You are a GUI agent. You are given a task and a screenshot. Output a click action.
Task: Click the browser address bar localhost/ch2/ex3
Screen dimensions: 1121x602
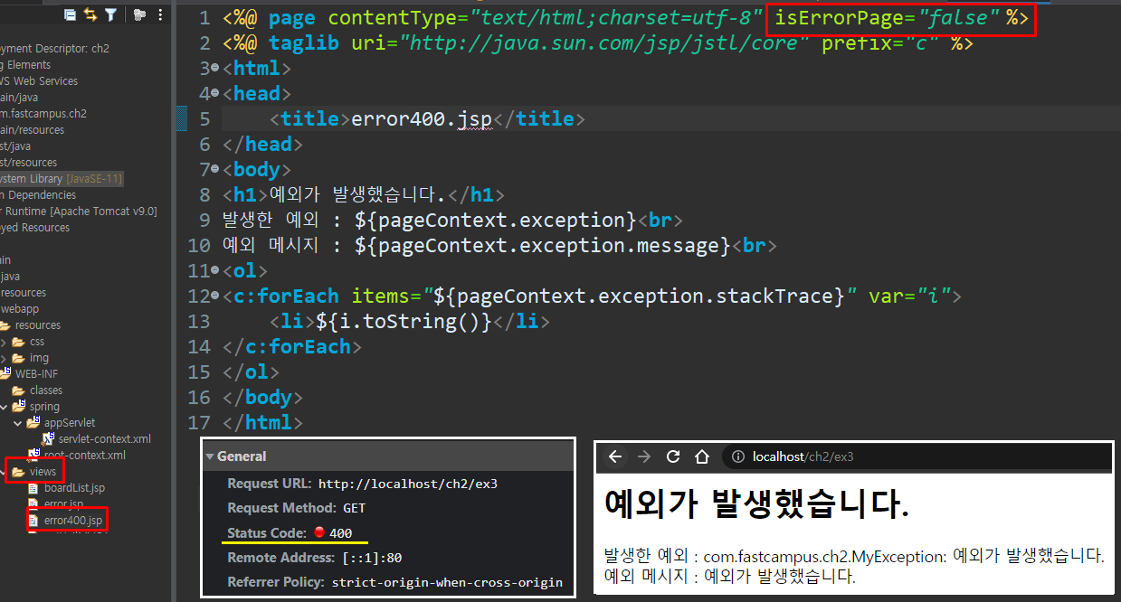[x=916, y=456]
